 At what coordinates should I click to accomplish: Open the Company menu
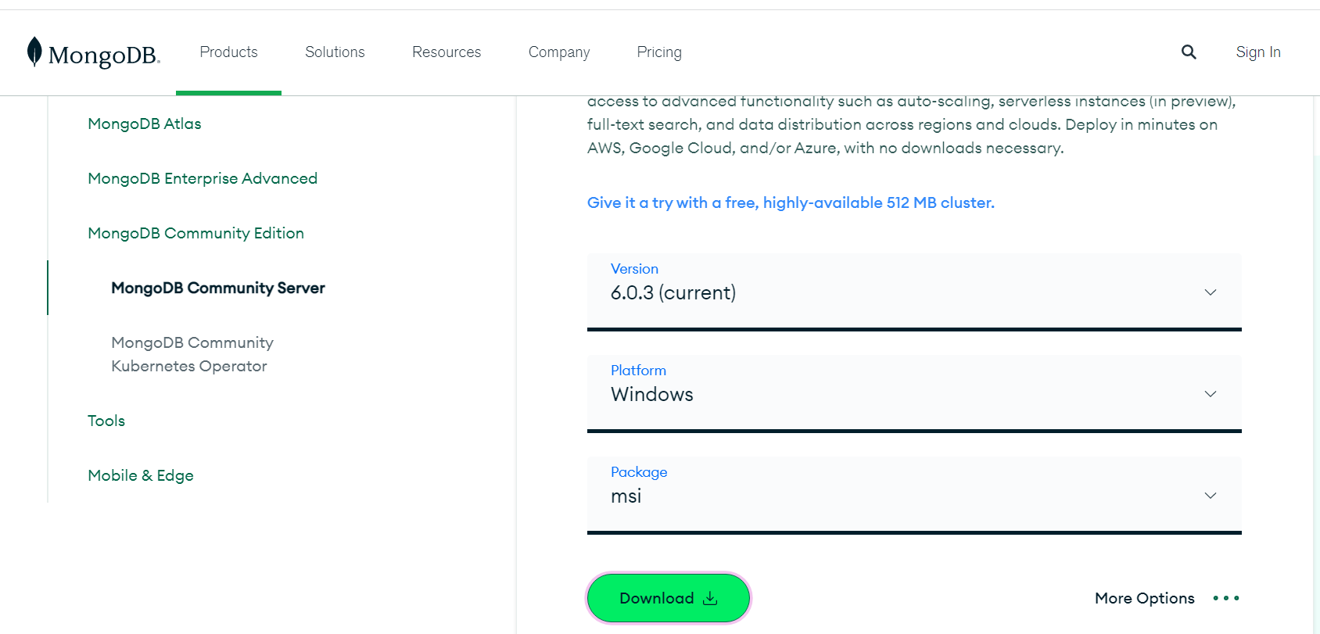[559, 52]
